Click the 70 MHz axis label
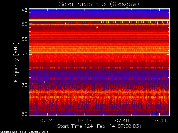This screenshot has height=133, width=178. point(24,85)
